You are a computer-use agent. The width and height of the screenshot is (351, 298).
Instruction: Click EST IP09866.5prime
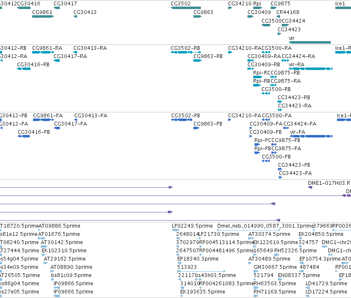click(57, 288)
